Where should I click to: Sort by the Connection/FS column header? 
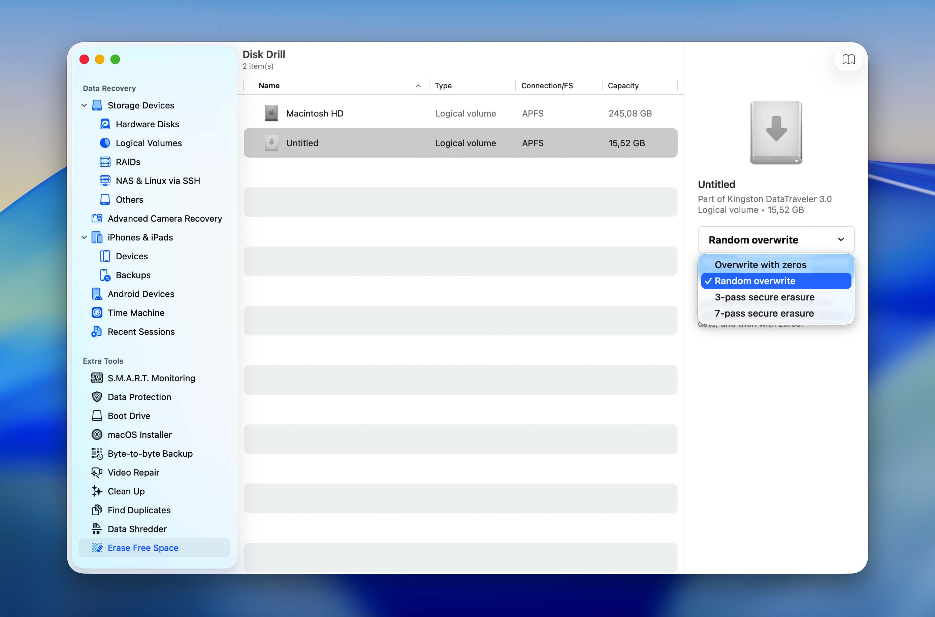pos(547,86)
